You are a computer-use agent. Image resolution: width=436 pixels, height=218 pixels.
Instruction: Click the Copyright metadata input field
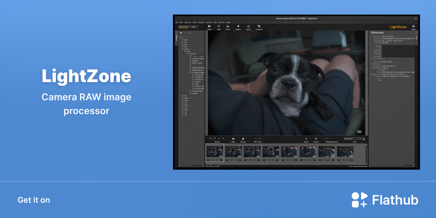tap(398, 52)
